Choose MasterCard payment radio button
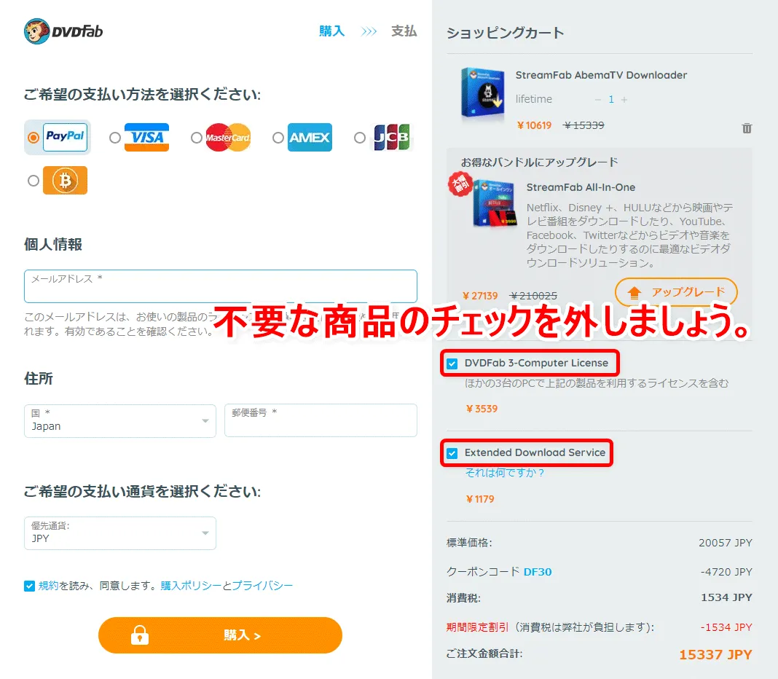778x679 pixels. point(197,138)
